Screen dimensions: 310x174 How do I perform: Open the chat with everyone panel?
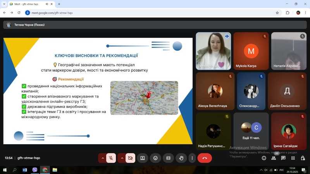[283, 158]
